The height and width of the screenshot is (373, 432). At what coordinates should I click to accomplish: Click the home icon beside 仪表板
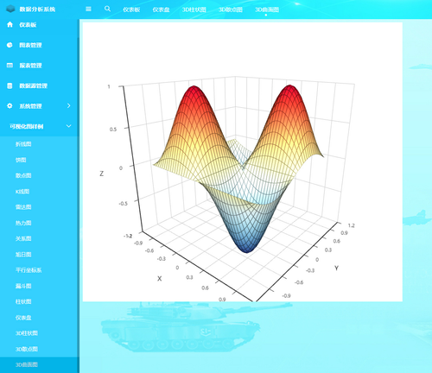10,24
